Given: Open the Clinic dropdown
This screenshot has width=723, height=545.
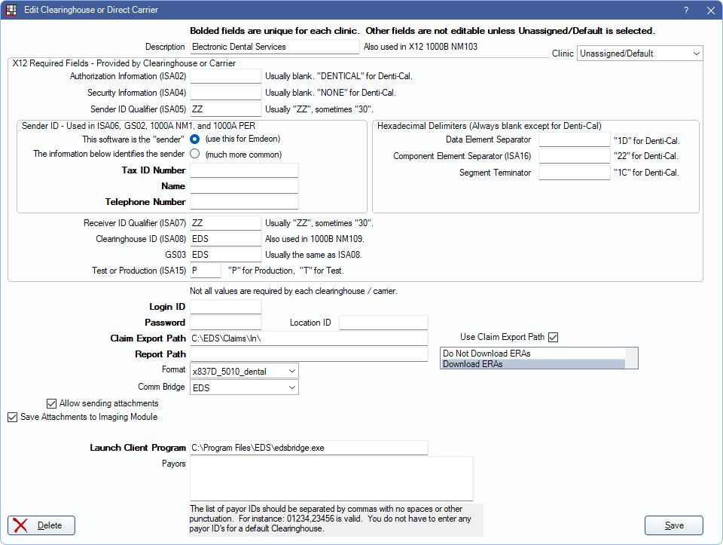Looking at the screenshot, I should coord(639,54).
